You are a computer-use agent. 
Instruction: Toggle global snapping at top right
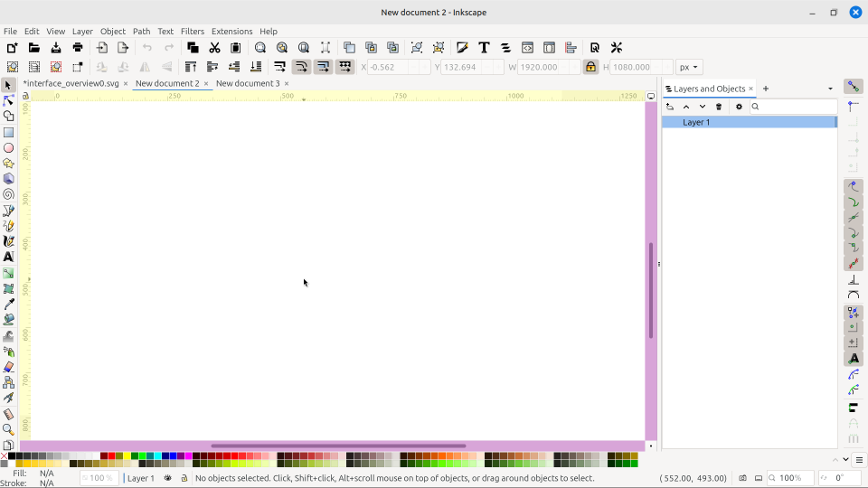pyautogui.click(x=854, y=87)
